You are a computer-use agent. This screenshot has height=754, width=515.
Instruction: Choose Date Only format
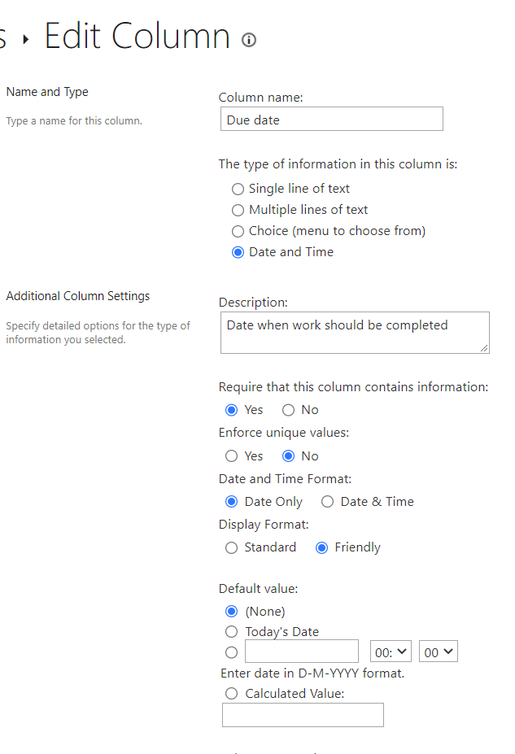[232, 502]
